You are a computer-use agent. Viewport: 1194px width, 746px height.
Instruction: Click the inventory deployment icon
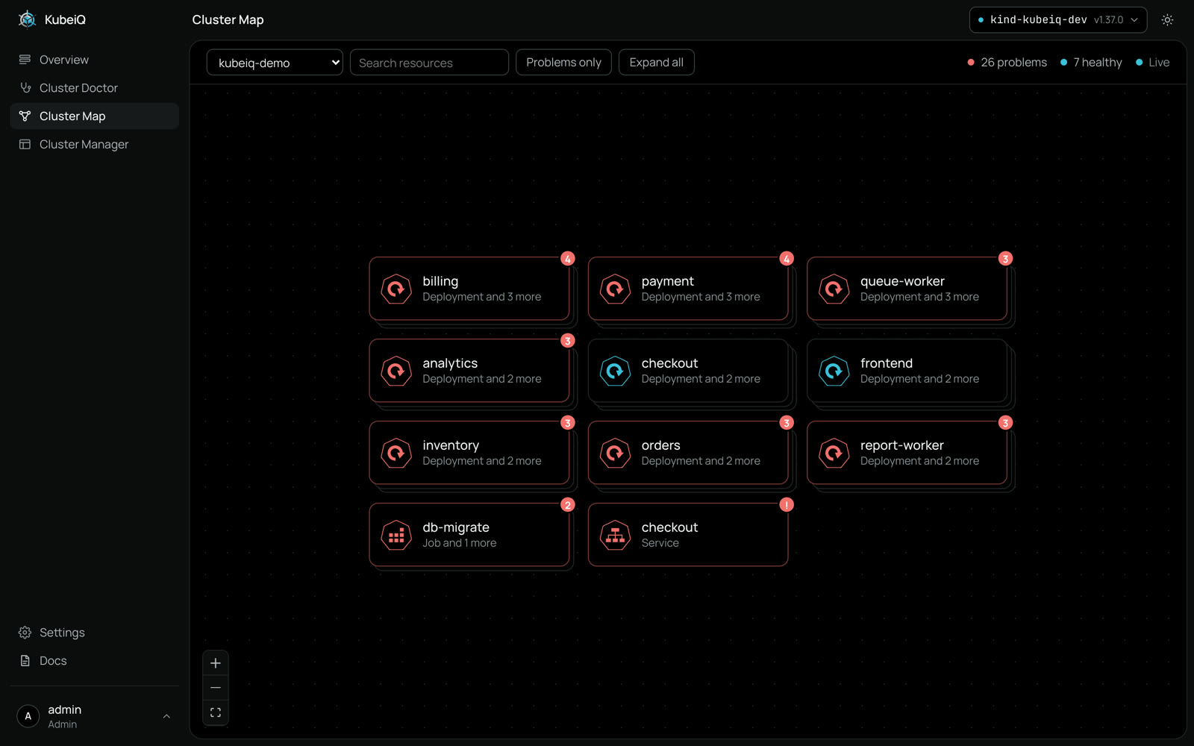[396, 453]
